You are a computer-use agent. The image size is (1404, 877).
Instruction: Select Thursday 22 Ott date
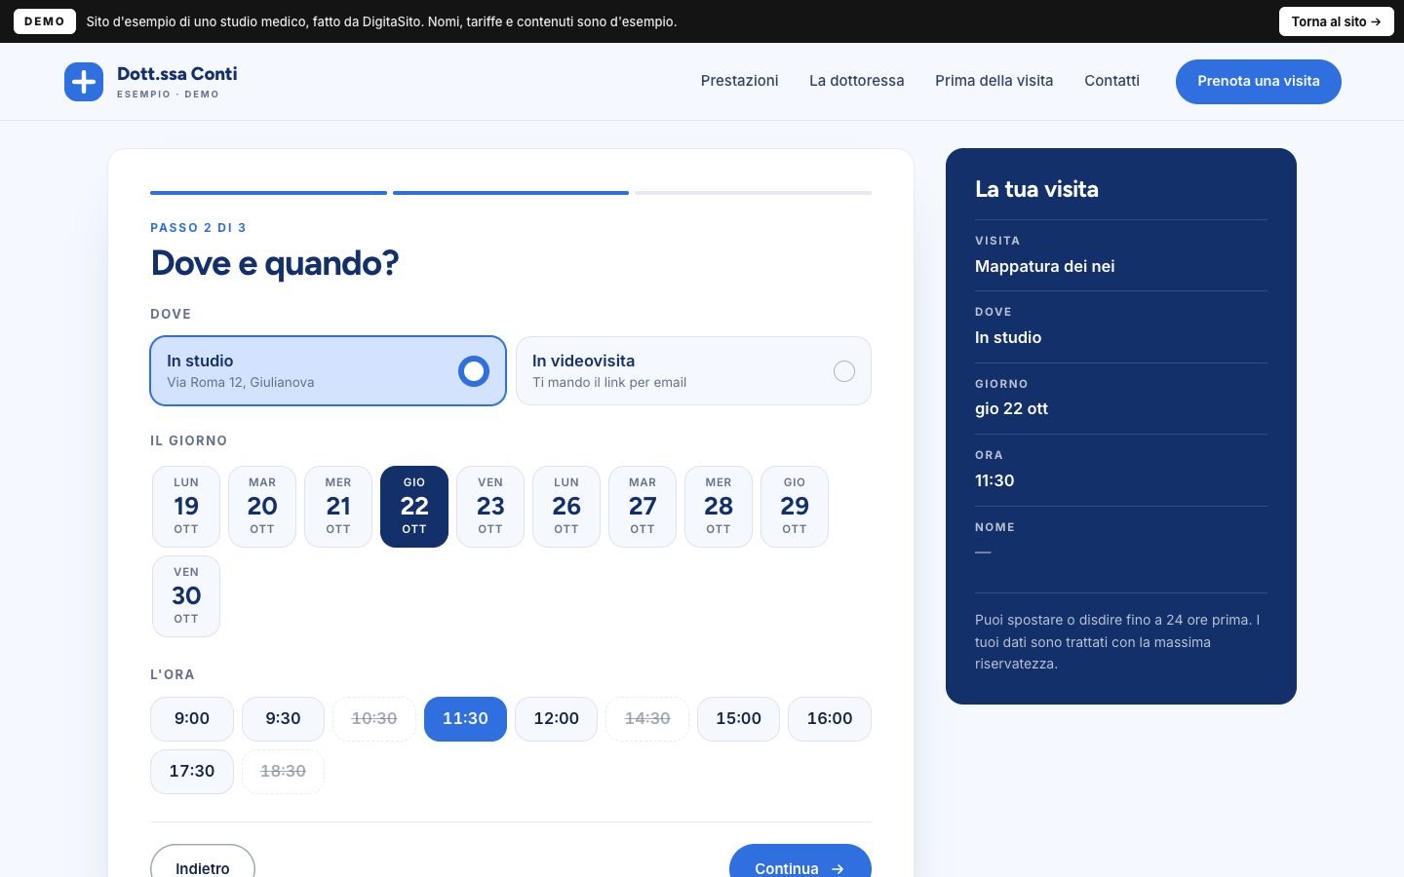click(x=414, y=507)
